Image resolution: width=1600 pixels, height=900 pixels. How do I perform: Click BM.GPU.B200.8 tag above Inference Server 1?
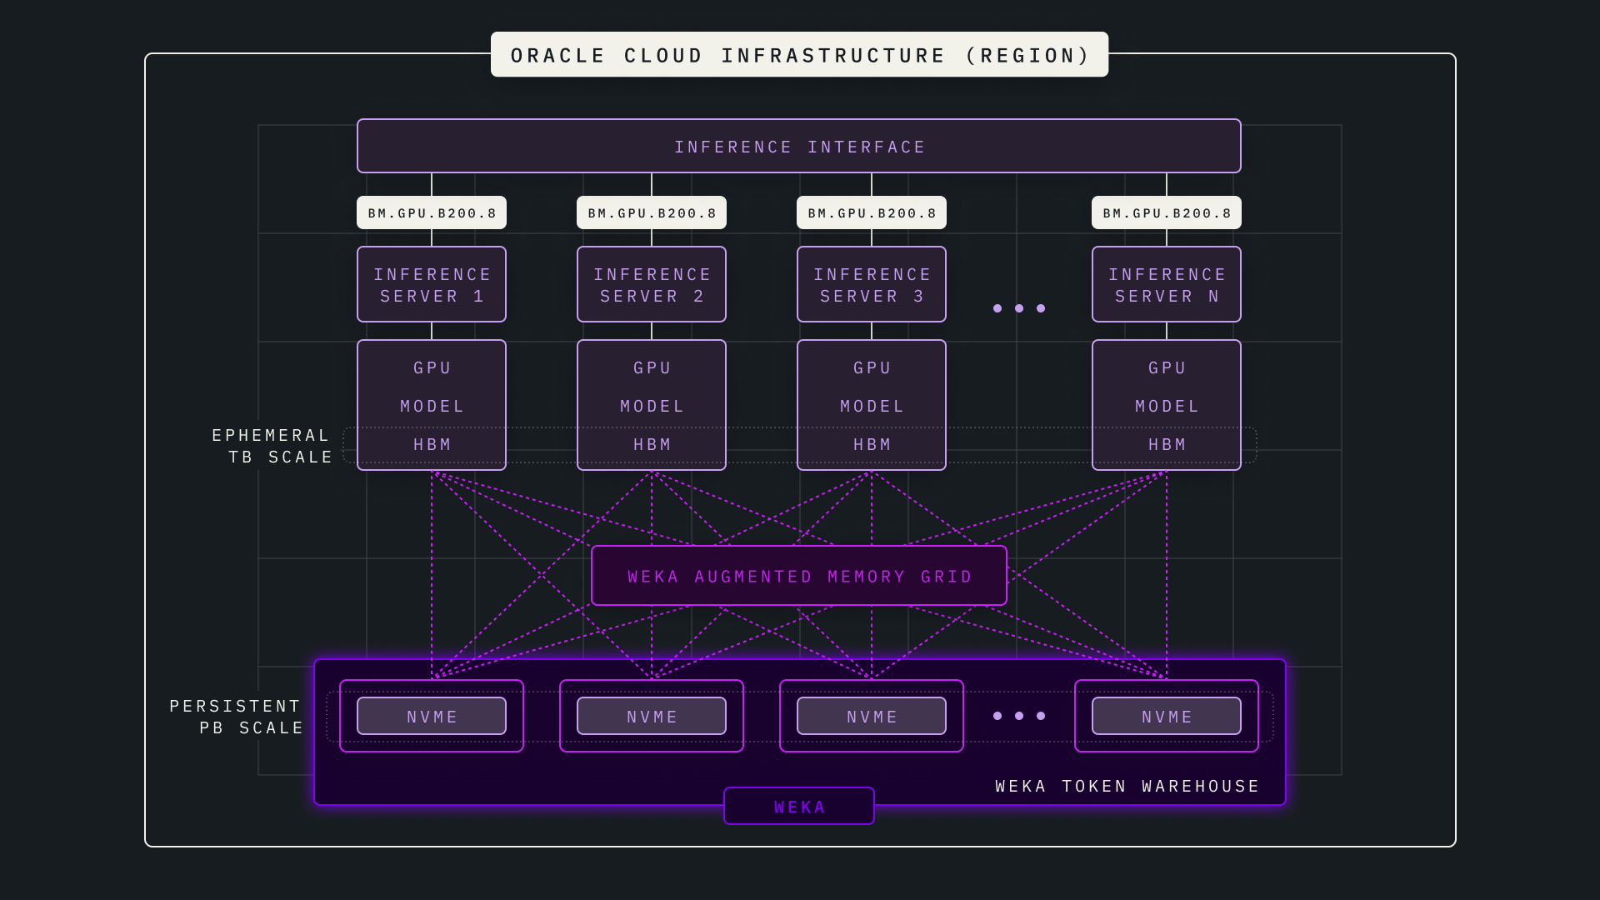(x=431, y=213)
